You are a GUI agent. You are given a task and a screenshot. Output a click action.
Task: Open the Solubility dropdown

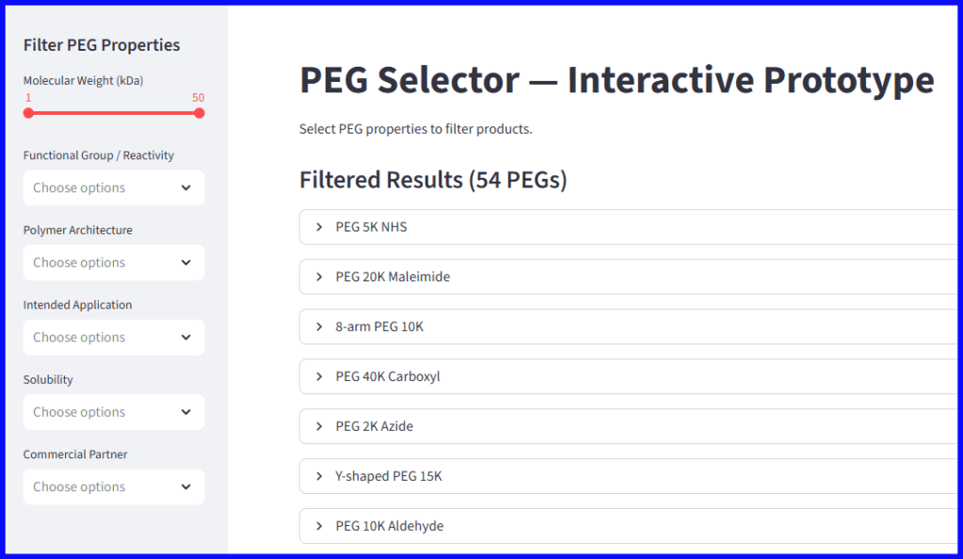113,411
